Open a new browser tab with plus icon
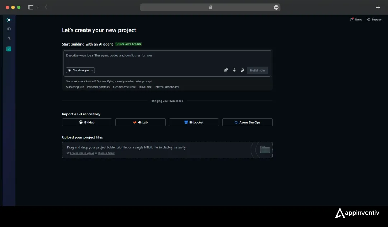388x227 pixels. (378, 7)
